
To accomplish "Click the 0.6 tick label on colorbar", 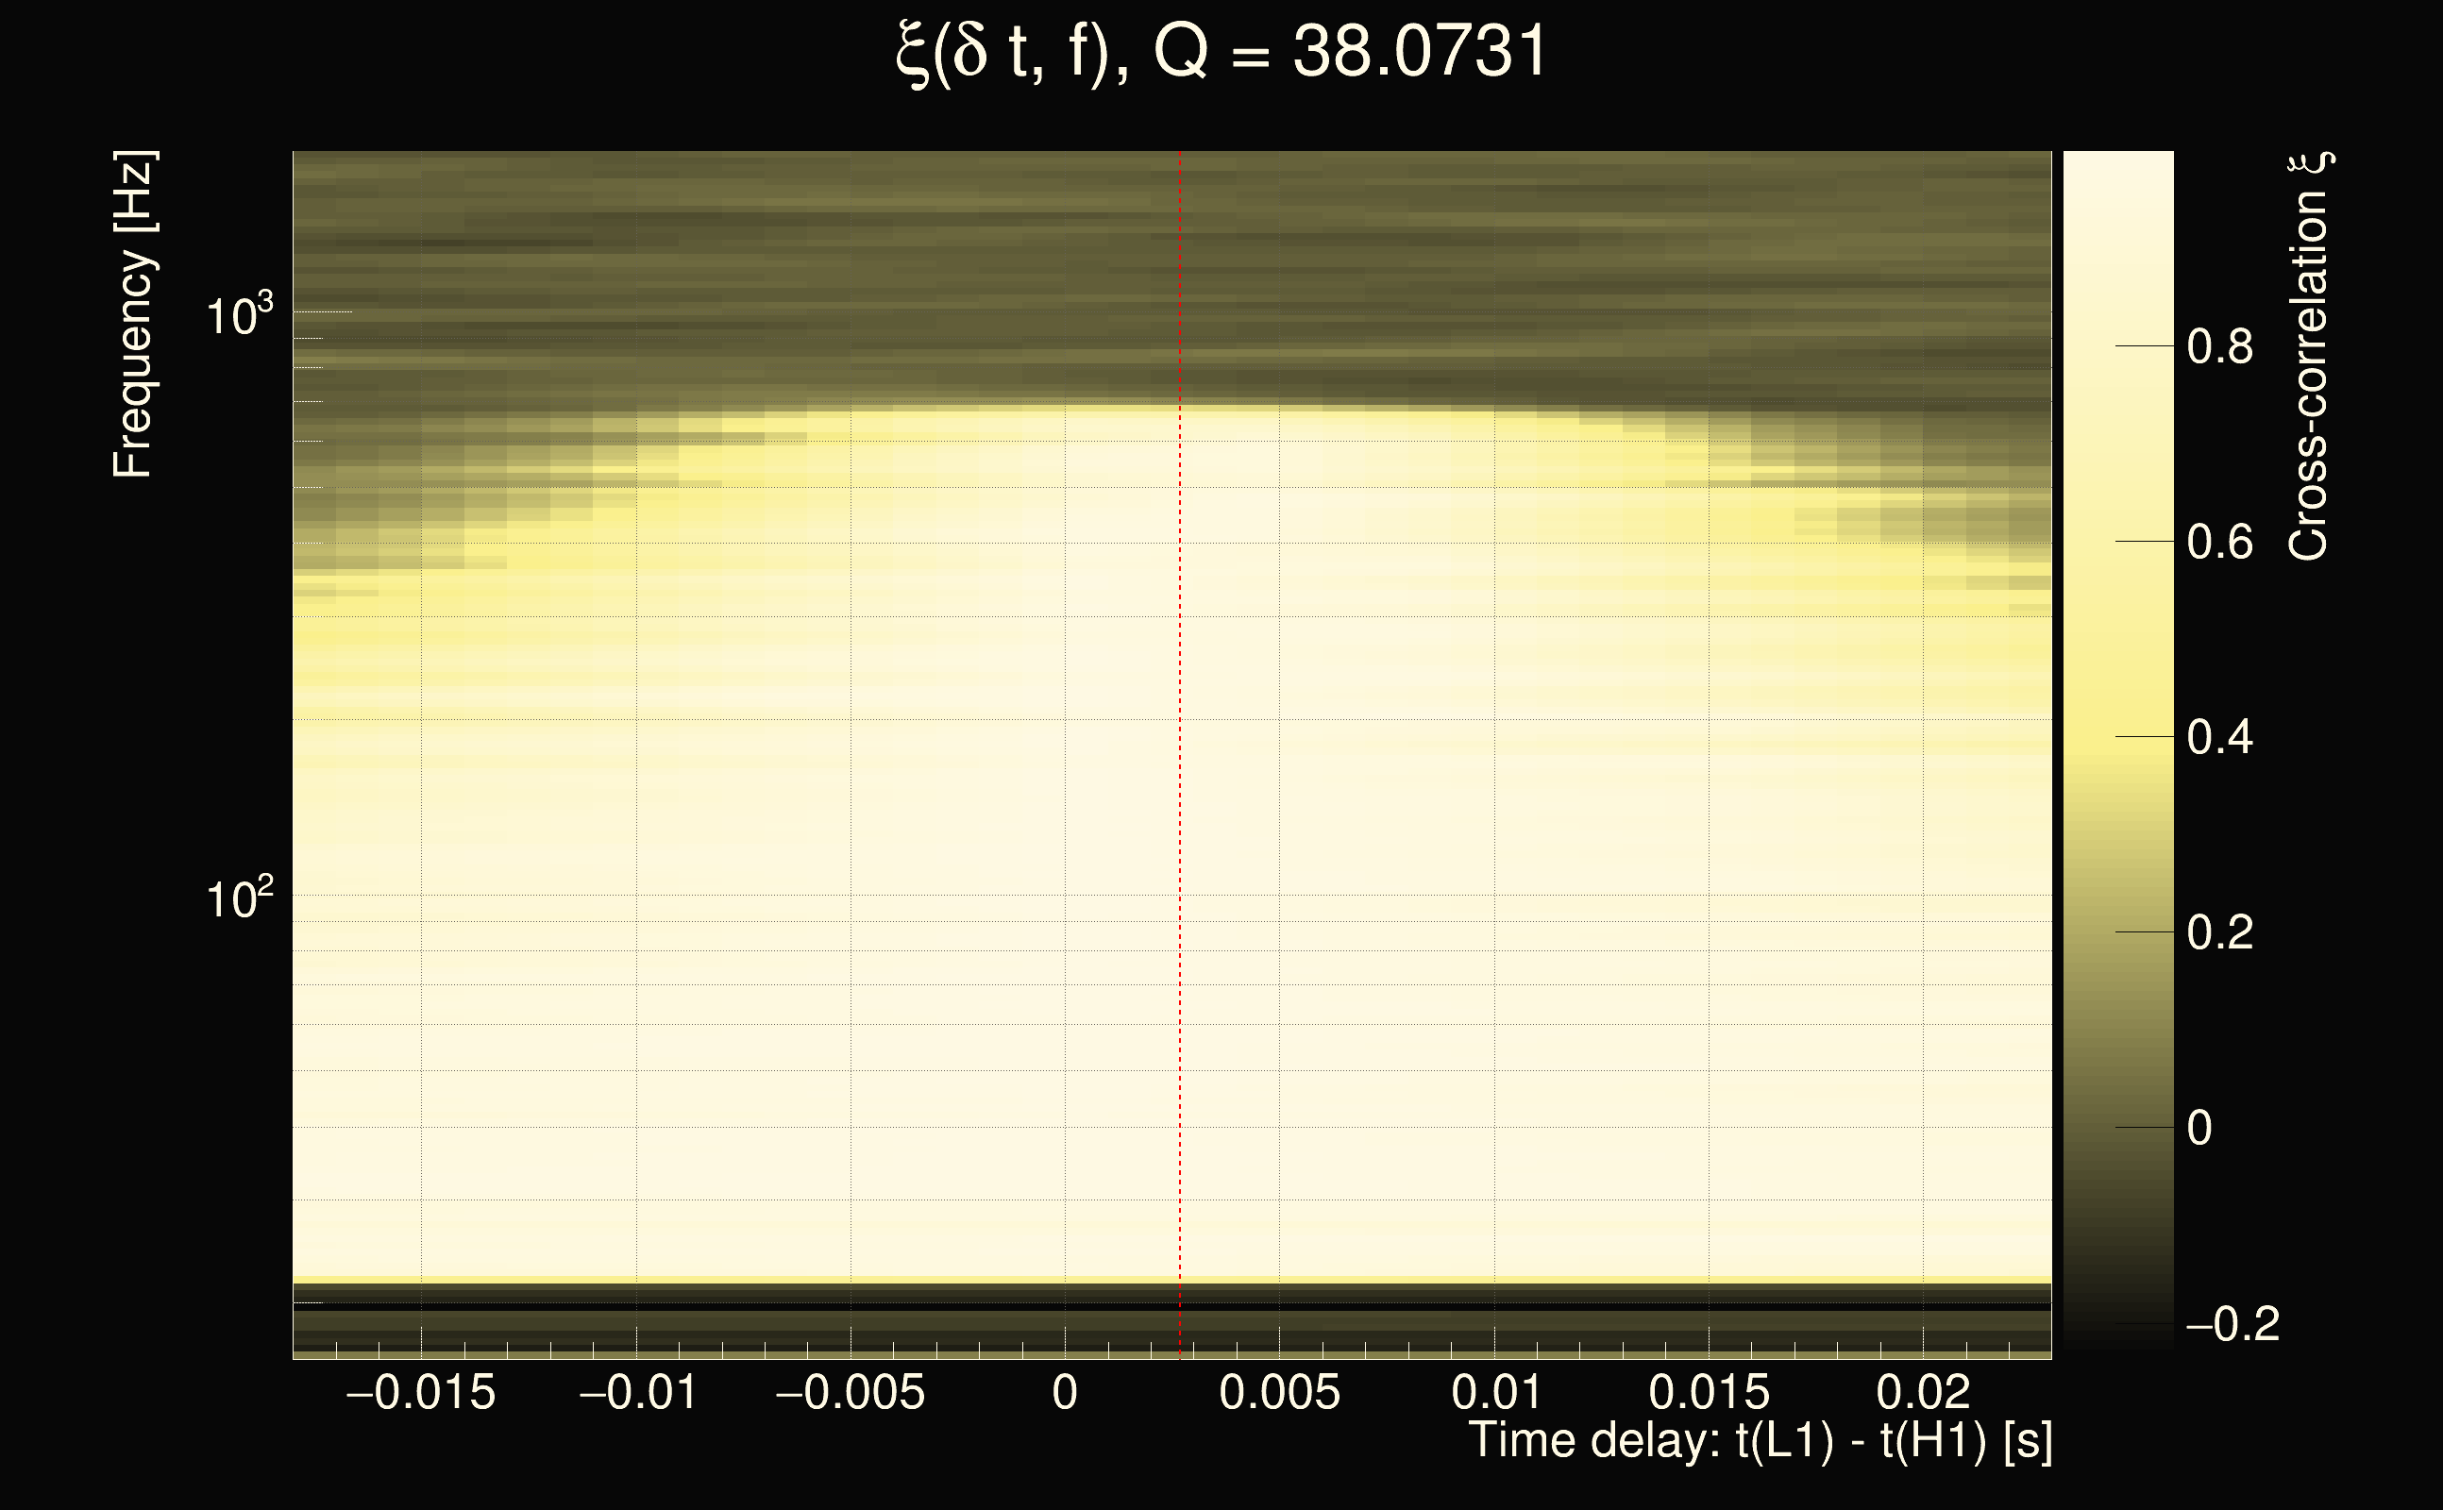I will click(2219, 543).
